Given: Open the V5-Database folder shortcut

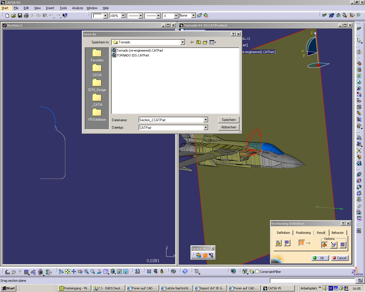Looking at the screenshot, I should (97, 115).
